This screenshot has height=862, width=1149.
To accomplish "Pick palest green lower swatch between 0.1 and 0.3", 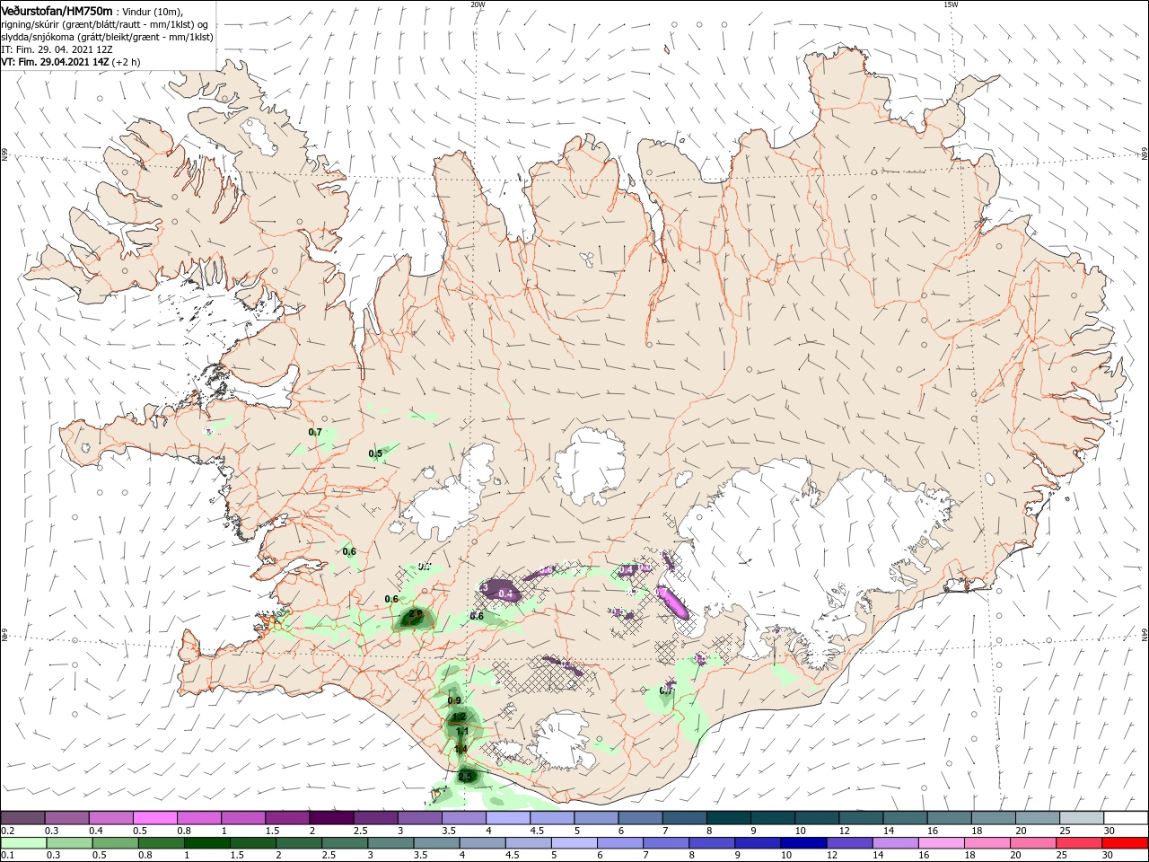I will pyautogui.click(x=23, y=843).
